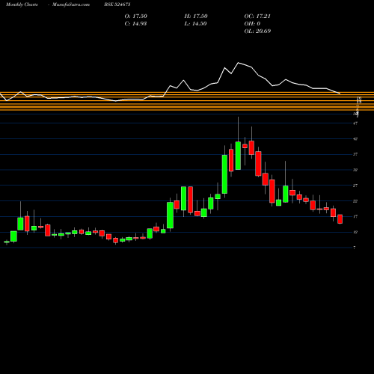Click the MunafaSutra.com label

[x=71, y=4]
